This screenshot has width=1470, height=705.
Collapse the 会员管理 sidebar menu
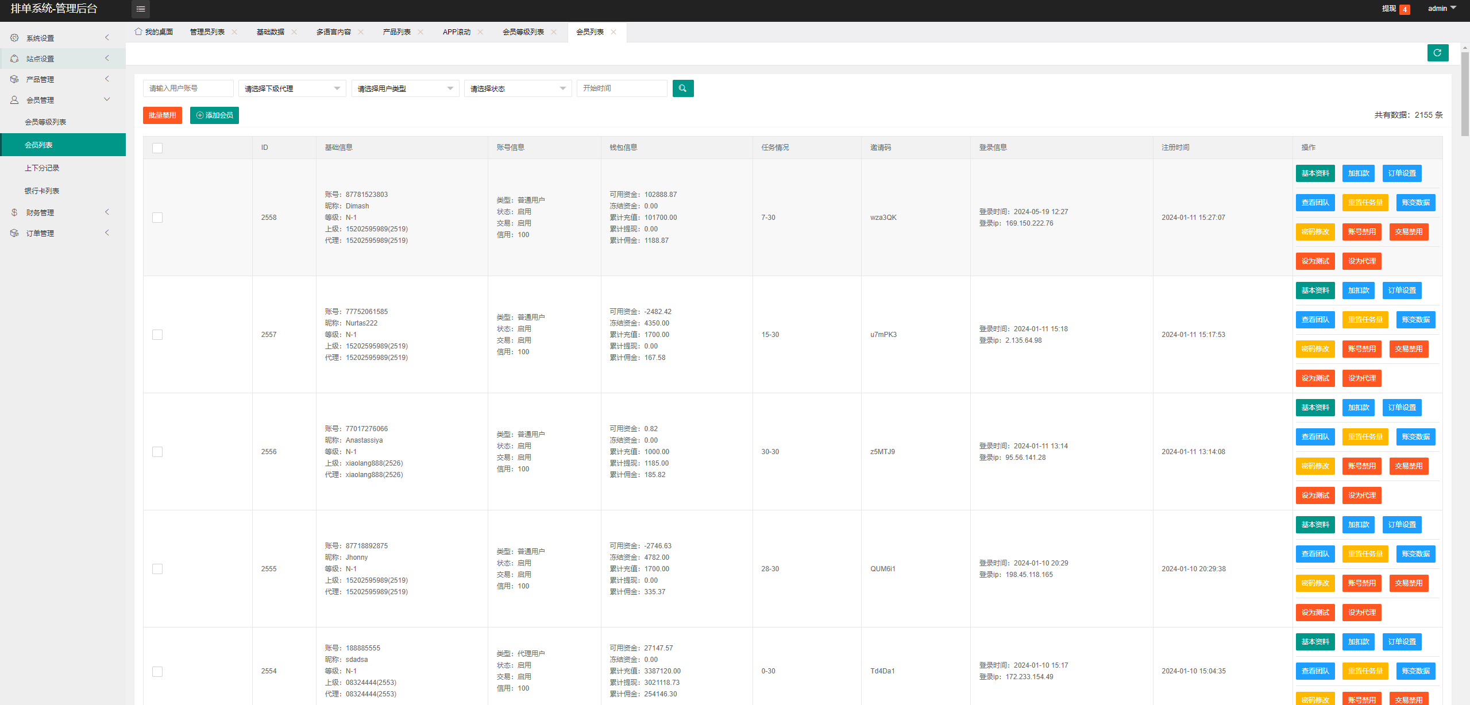coord(63,100)
